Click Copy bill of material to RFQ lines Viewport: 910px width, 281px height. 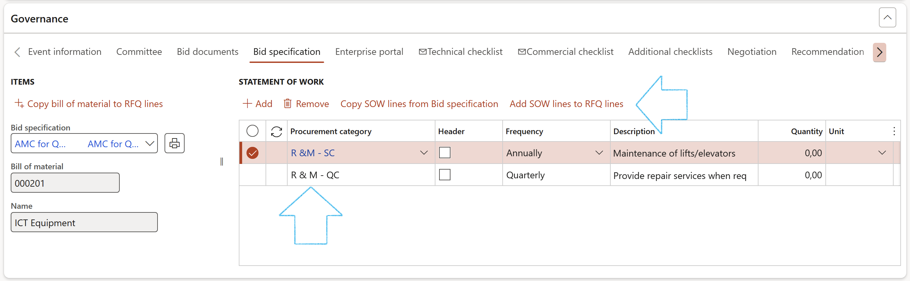coord(89,104)
